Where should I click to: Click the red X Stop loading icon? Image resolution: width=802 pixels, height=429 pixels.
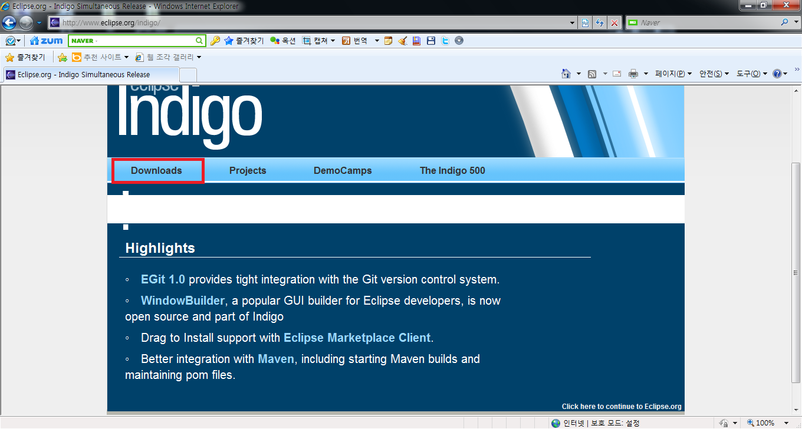click(614, 23)
